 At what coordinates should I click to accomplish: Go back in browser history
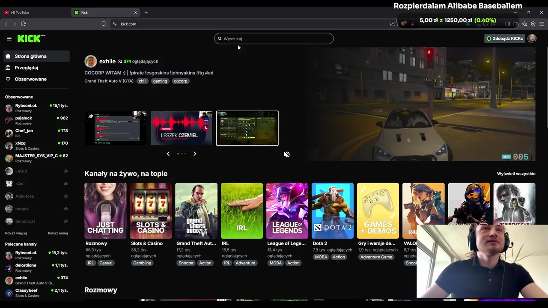coord(6,24)
